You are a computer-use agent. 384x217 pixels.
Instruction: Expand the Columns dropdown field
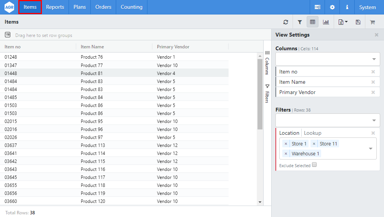coord(374,59)
